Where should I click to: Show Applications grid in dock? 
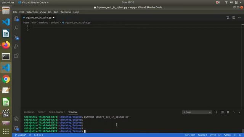click(x=6, y=131)
